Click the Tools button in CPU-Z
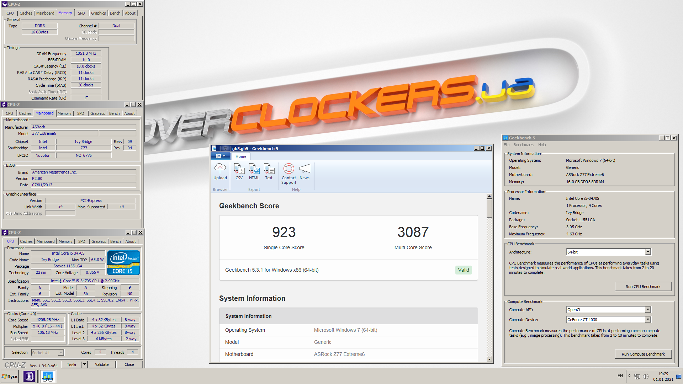The height and width of the screenshot is (384, 683). (71, 364)
